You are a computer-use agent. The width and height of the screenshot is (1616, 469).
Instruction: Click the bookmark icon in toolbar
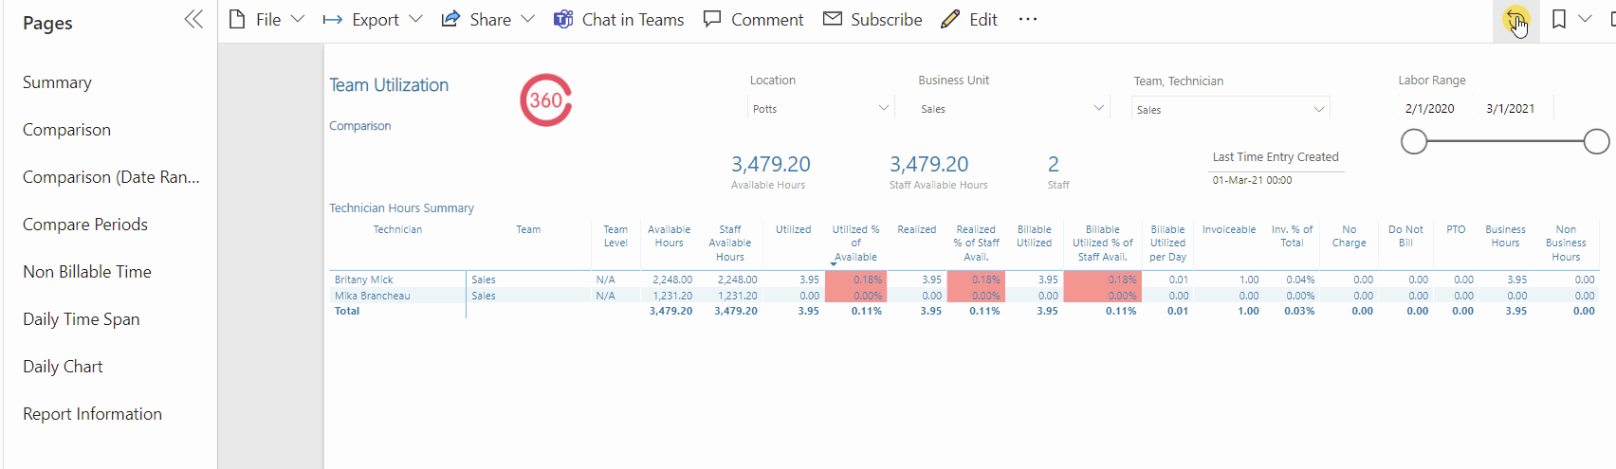pyautogui.click(x=1558, y=20)
